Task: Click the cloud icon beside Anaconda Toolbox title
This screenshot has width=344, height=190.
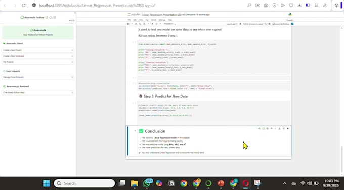Action: pos(51,17)
